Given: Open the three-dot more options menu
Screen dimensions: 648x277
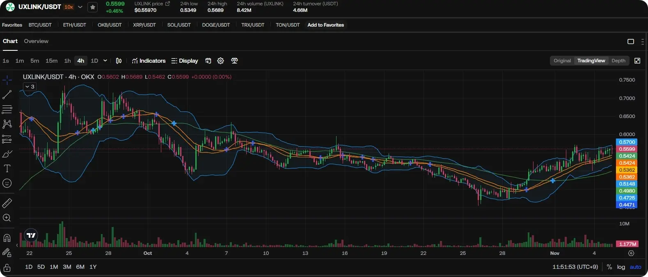Looking at the screenshot, I should pyautogui.click(x=642, y=41).
